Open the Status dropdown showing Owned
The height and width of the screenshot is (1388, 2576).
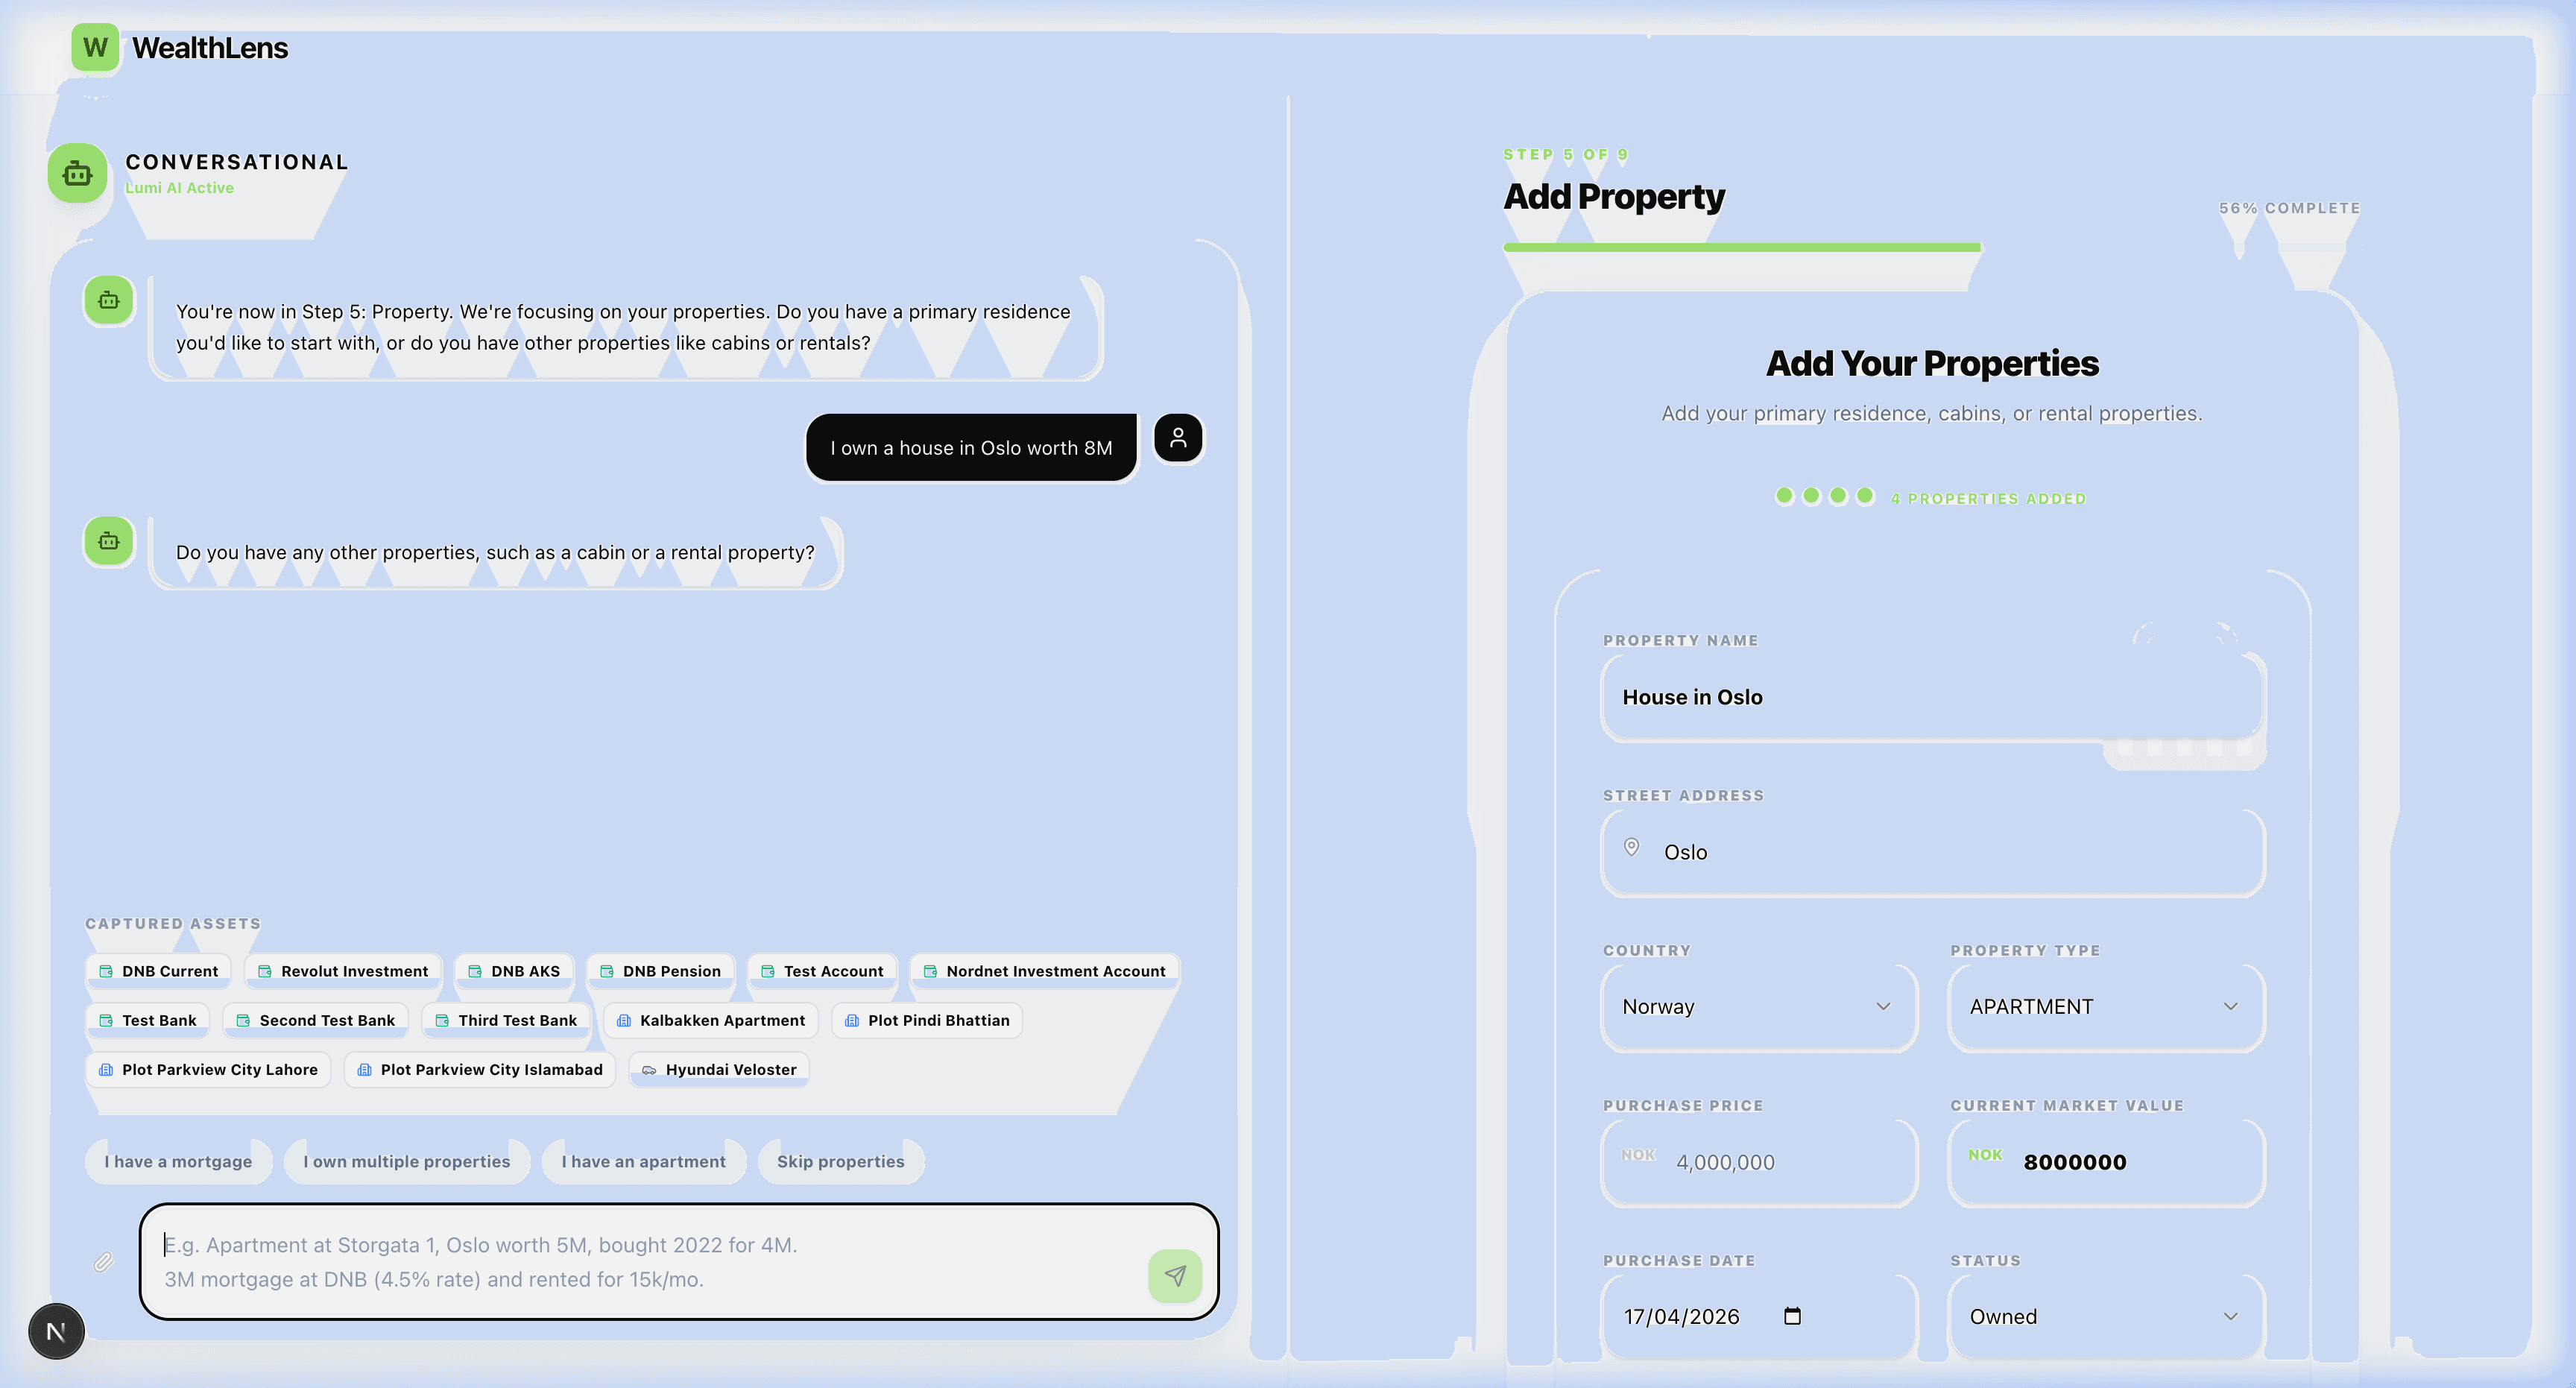tap(2104, 1317)
